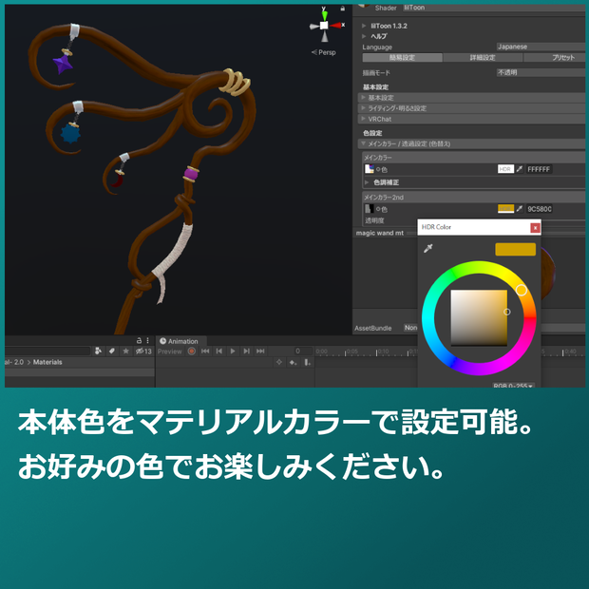Open the Language dropdown set to Japanese
The width and height of the screenshot is (589, 589).
(541, 47)
